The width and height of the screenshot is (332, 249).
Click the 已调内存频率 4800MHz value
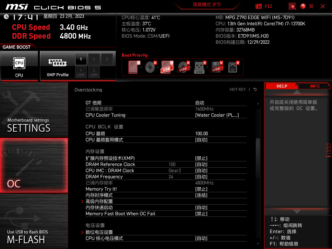204,183
